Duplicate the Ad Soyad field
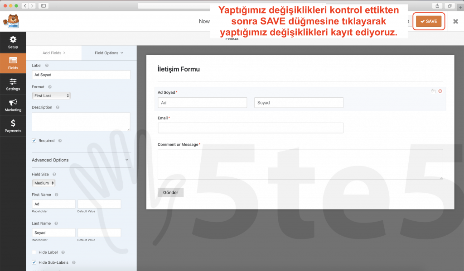The width and height of the screenshot is (464, 271). [433, 91]
